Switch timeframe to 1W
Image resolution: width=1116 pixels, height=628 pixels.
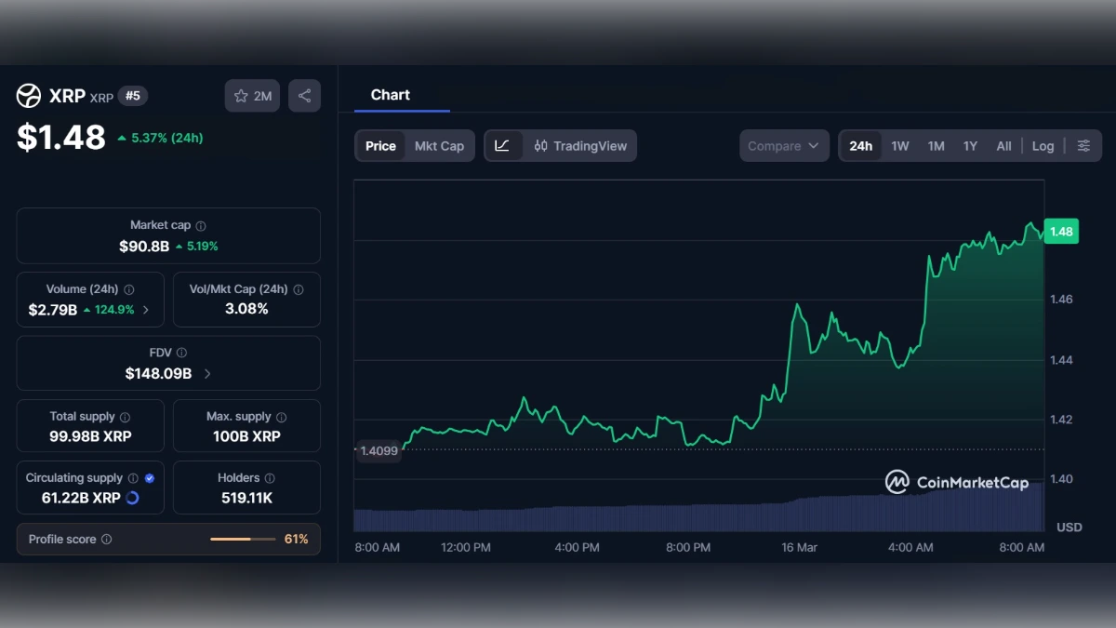point(899,145)
